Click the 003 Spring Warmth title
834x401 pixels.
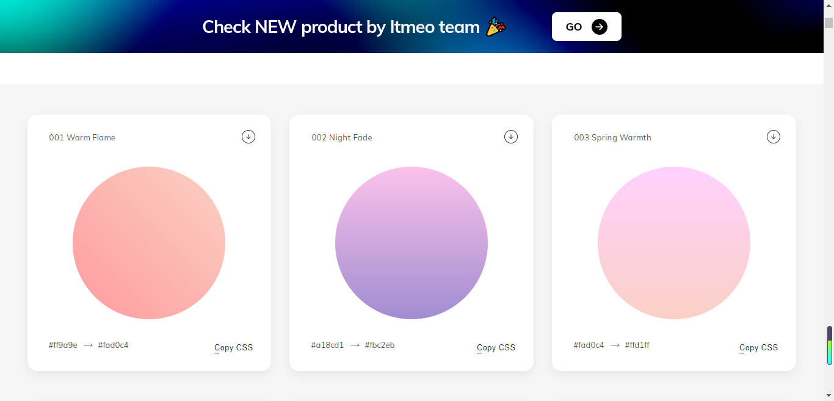(x=612, y=137)
